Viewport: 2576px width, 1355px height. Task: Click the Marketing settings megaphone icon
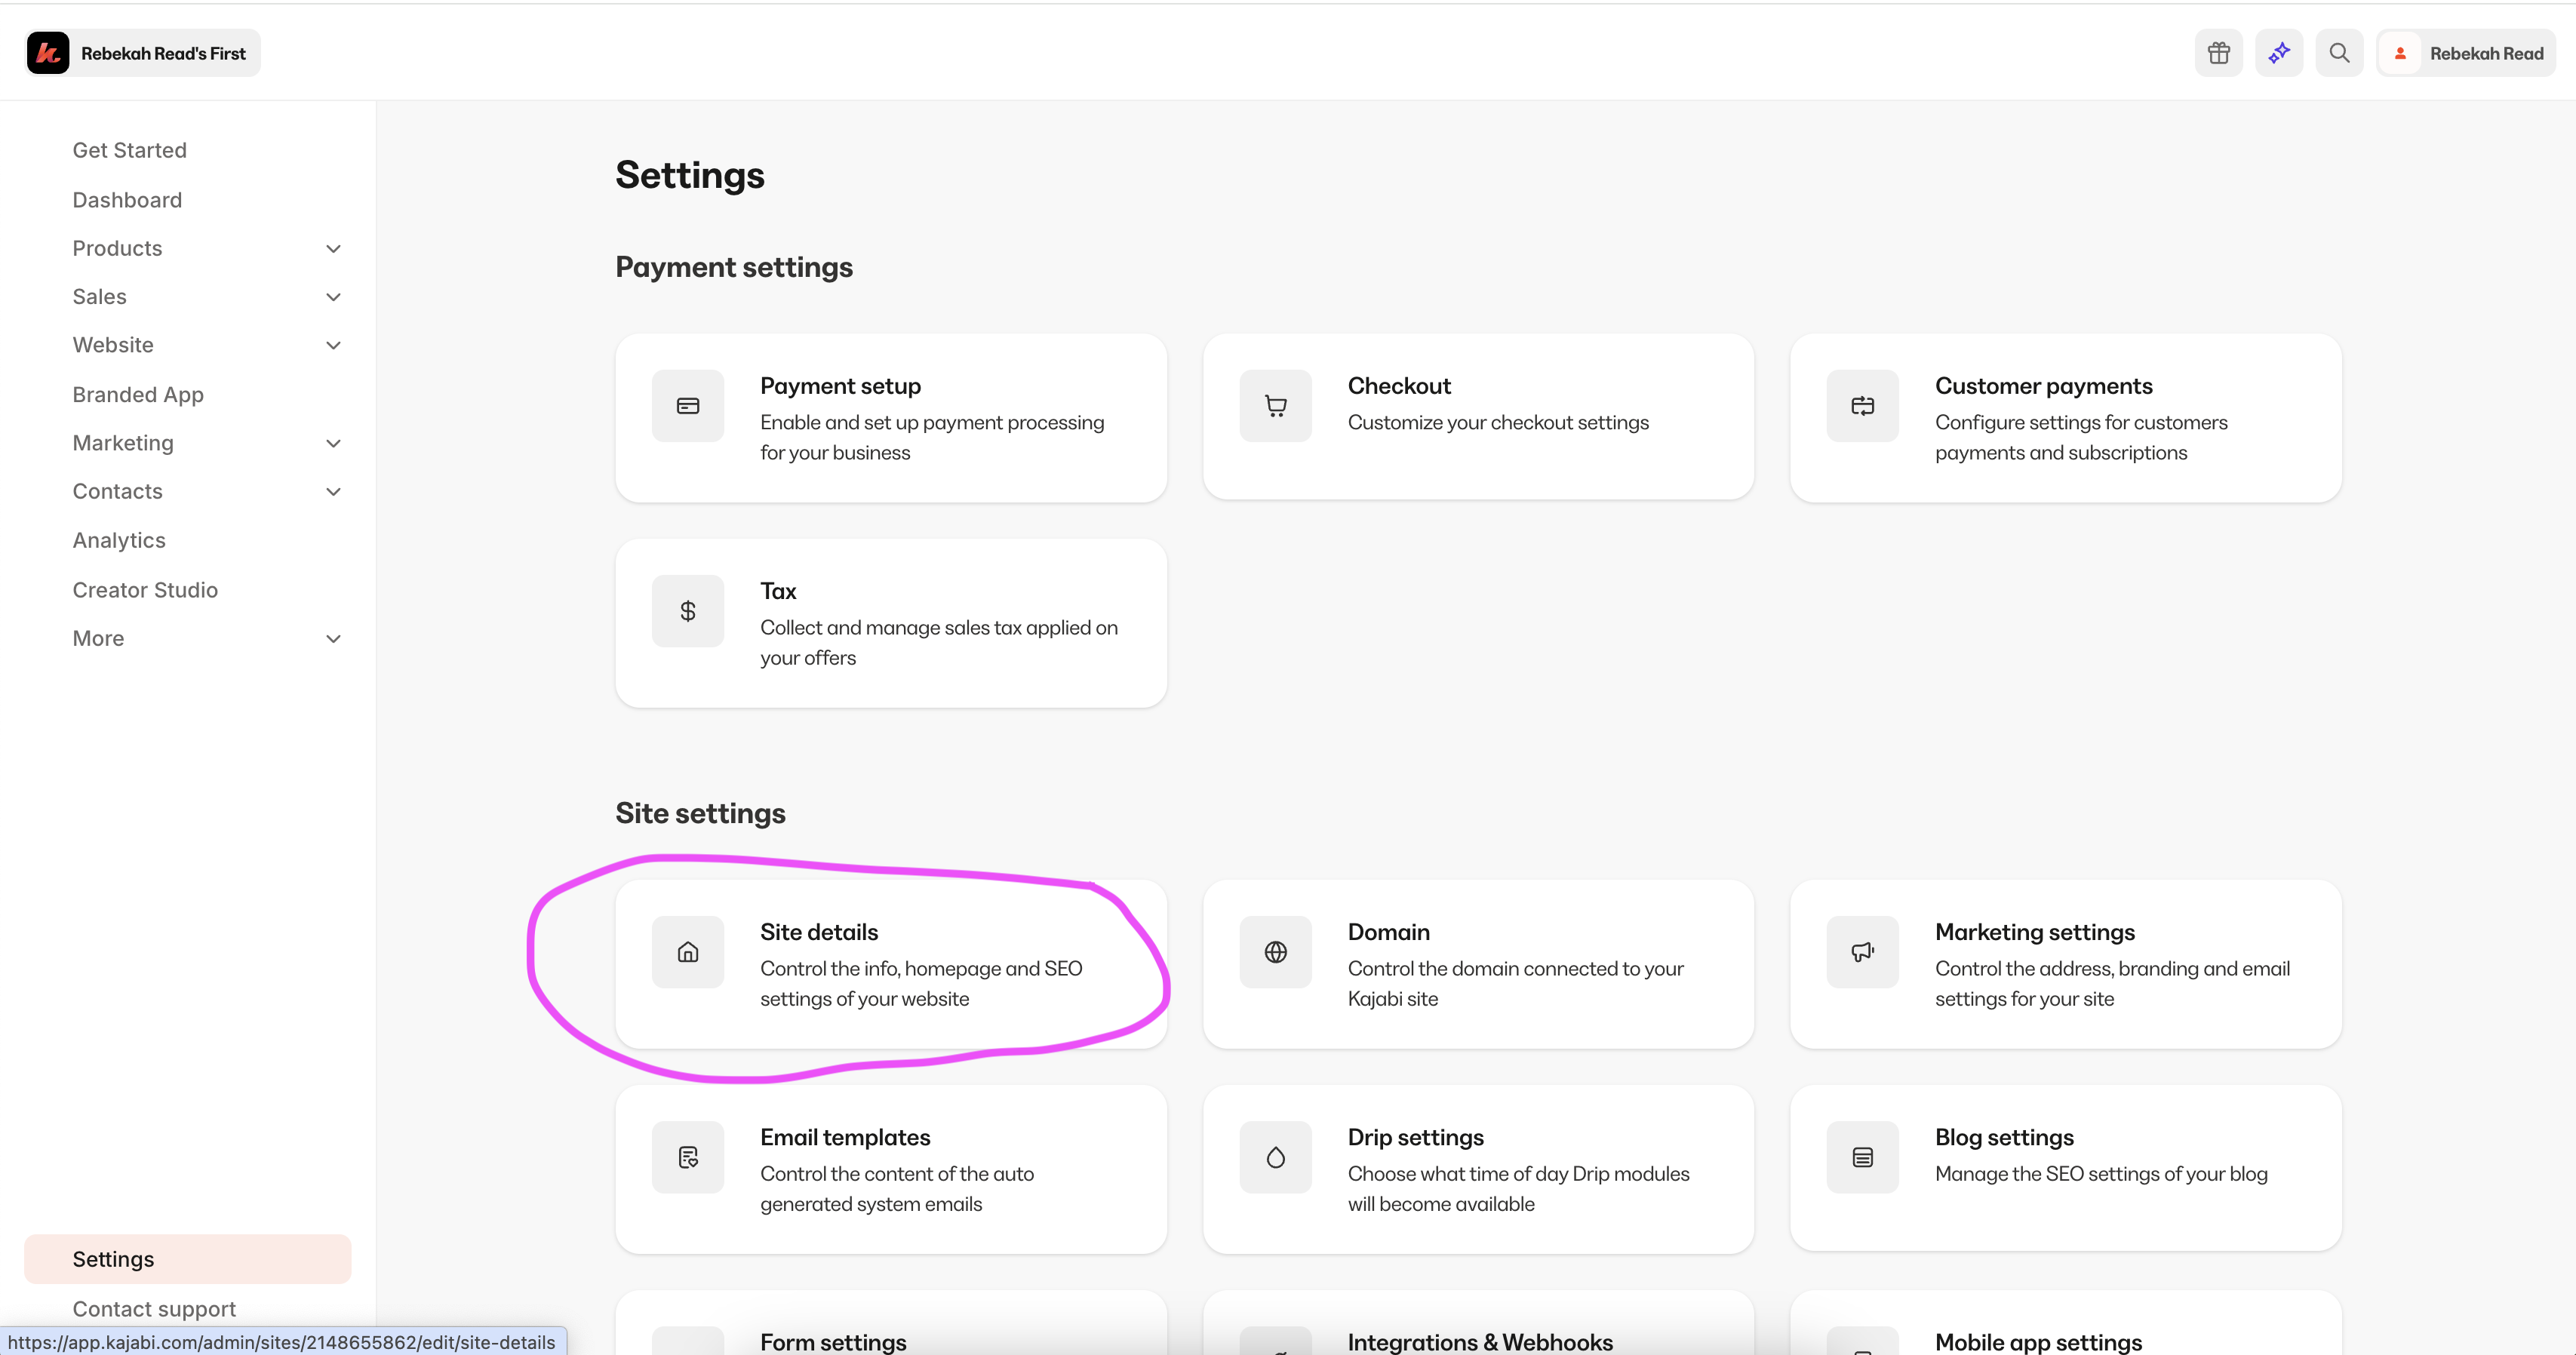[1862, 952]
